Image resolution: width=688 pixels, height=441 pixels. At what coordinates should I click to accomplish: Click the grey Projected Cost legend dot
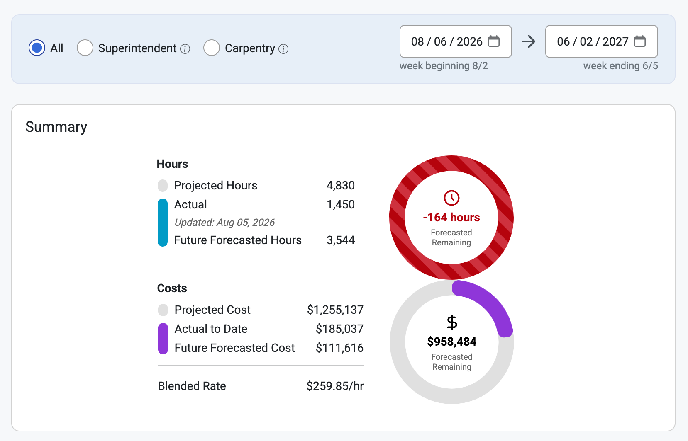coord(163,310)
